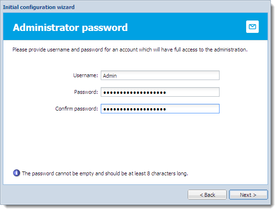
Task: Click the Password label
Action: click(86, 92)
